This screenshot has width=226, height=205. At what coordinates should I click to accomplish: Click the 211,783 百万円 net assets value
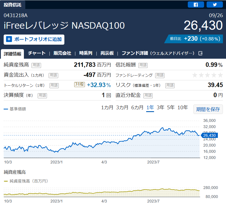pyautogui.click(x=92, y=65)
